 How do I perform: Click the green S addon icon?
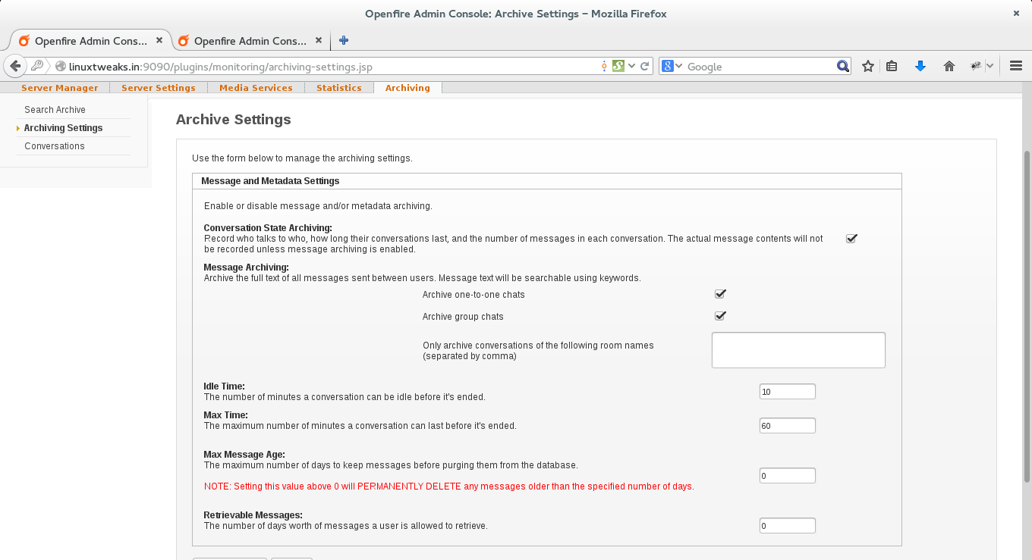[618, 66]
